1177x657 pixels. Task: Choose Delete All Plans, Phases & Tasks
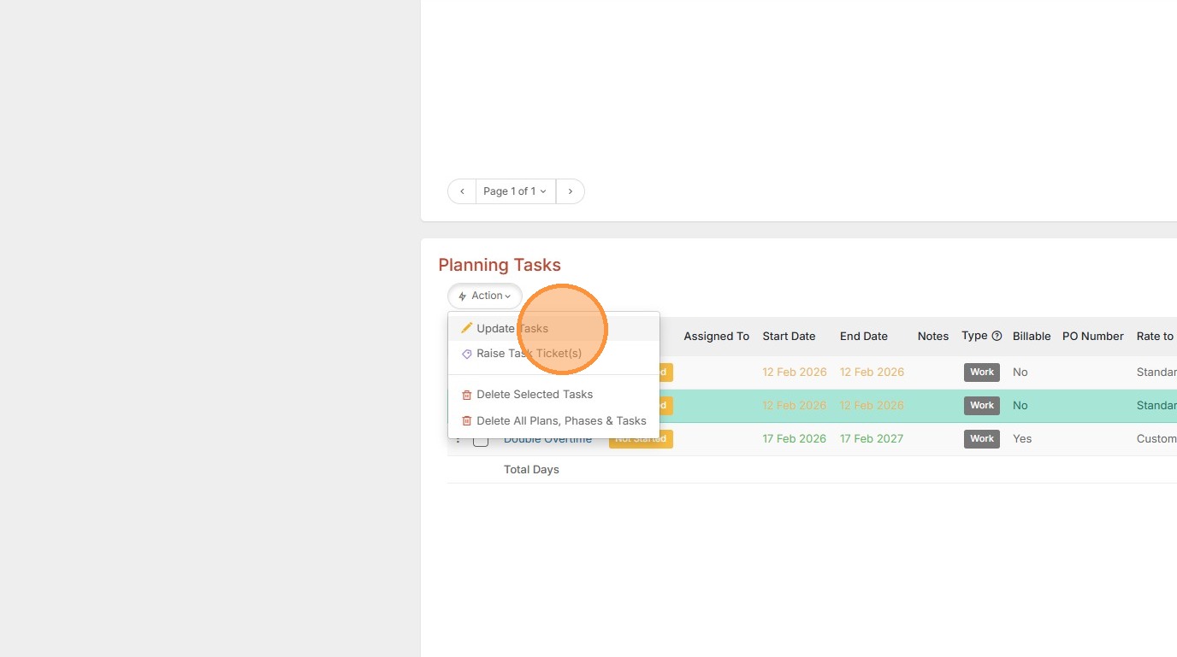click(x=560, y=420)
